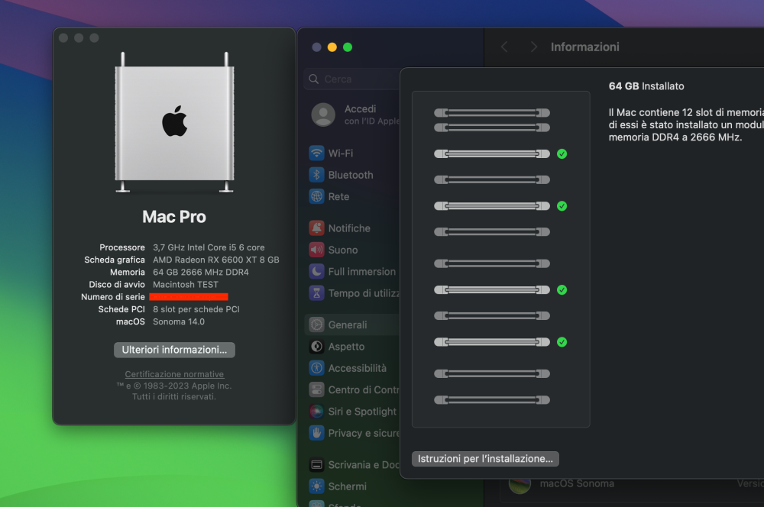Click Ulteriori informazioni button
The width and height of the screenshot is (764, 507).
click(x=174, y=350)
